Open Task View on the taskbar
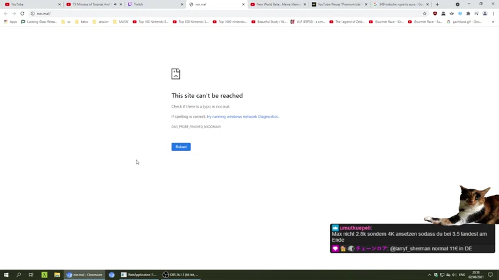 pyautogui.click(x=31, y=275)
